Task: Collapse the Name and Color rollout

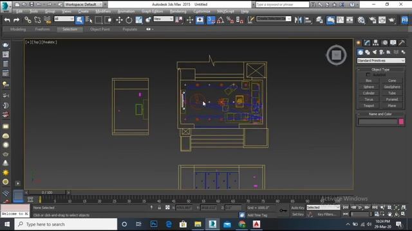Action: tap(380, 114)
